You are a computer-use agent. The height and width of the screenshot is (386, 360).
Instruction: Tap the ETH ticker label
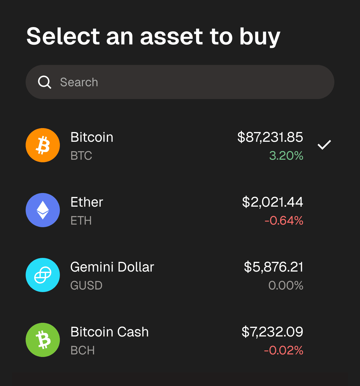[x=81, y=221]
